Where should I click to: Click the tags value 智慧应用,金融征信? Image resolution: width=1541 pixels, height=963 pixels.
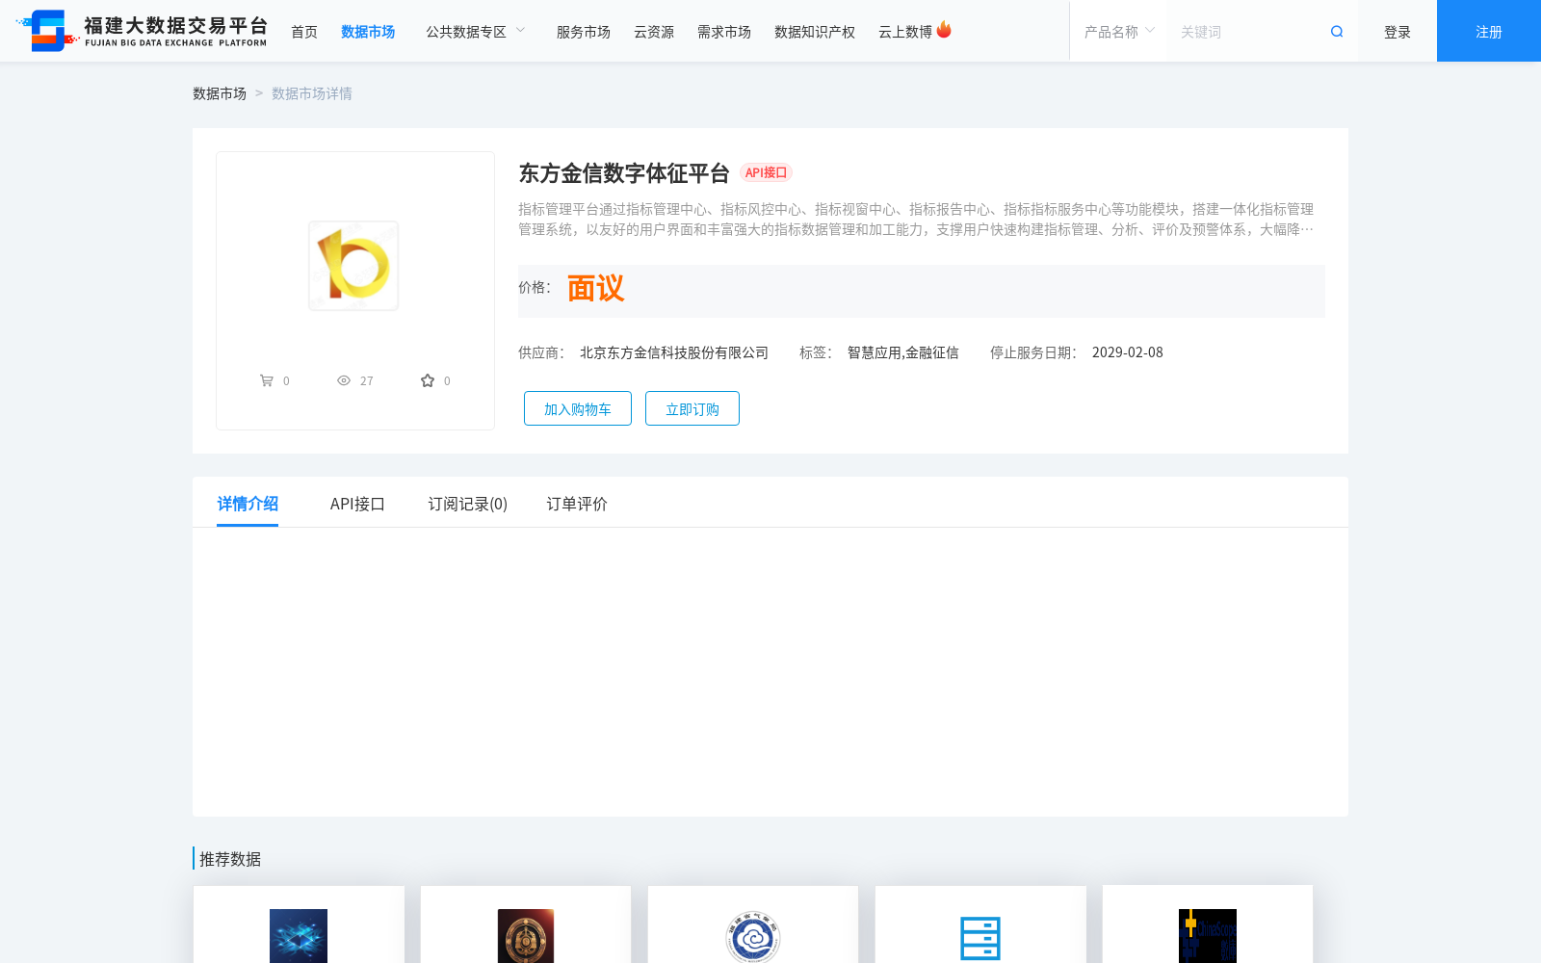tap(903, 352)
